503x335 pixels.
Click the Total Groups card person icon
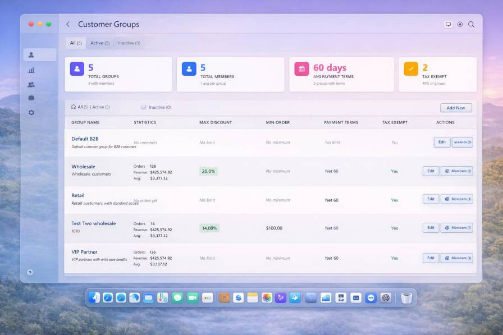pos(76,70)
